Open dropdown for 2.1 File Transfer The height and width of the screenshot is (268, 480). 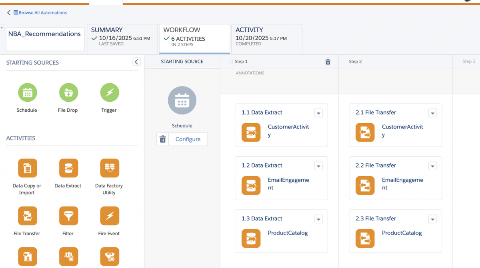click(432, 113)
